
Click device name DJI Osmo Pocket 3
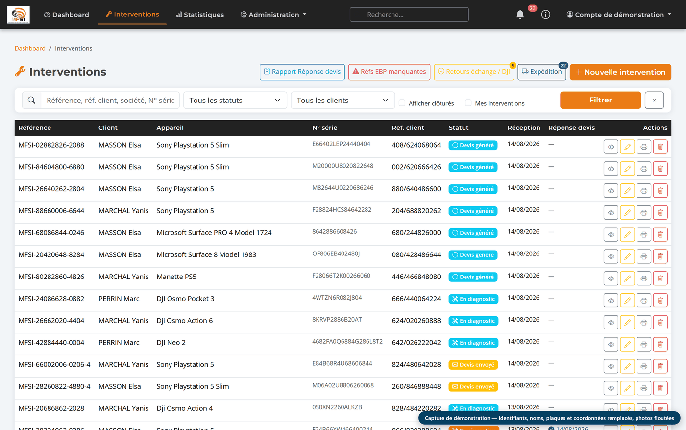(185, 299)
